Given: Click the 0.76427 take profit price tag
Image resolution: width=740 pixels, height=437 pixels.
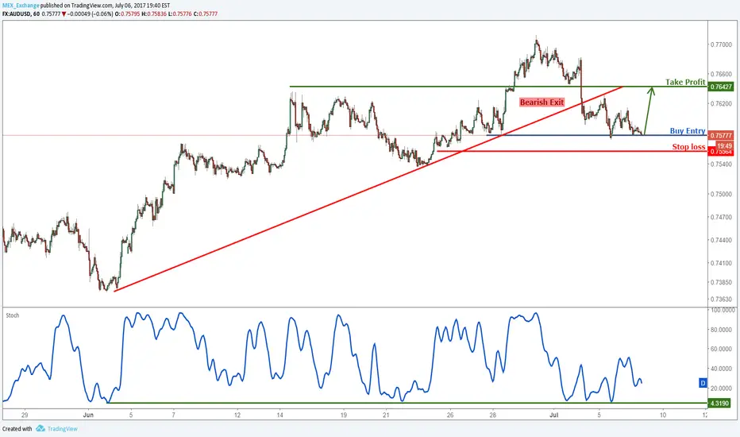Looking at the screenshot, I should click(721, 87).
